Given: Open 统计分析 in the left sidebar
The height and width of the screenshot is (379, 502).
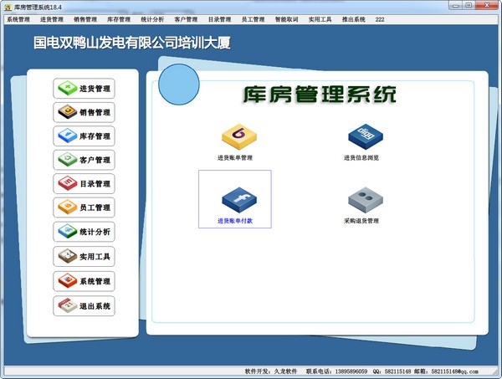Looking at the screenshot, I should coord(84,232).
